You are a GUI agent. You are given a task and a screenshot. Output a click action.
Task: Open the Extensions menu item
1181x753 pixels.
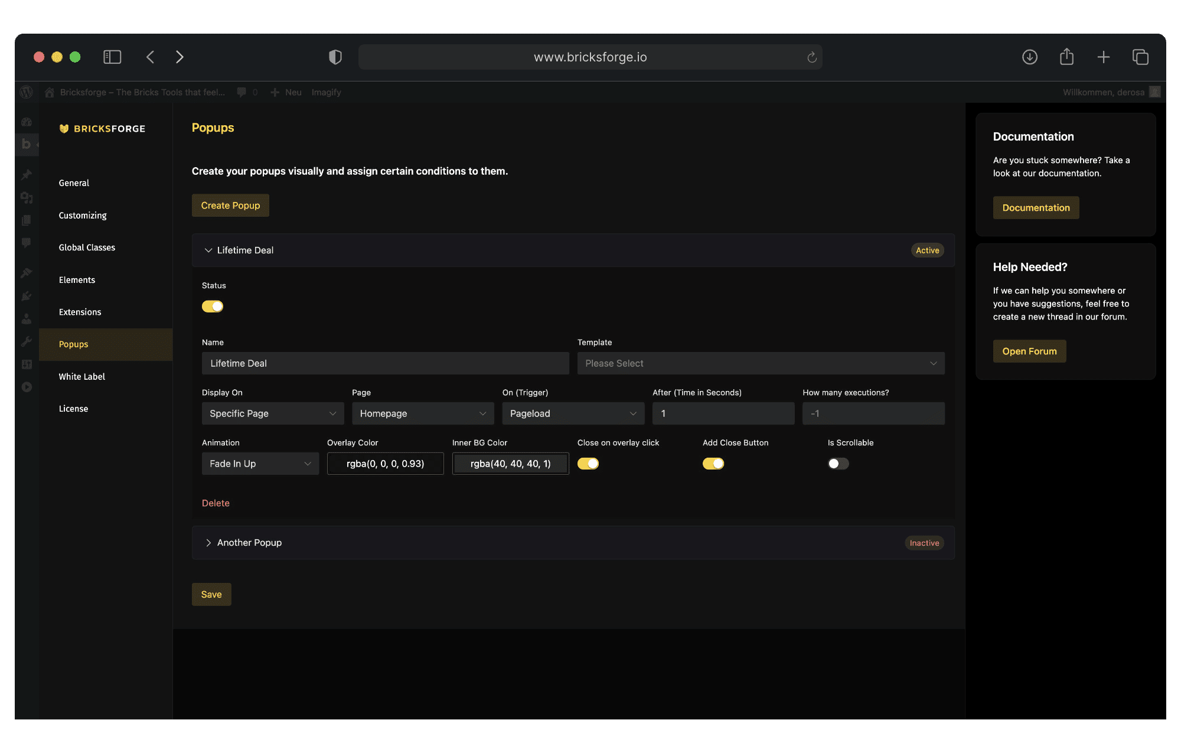click(x=79, y=311)
